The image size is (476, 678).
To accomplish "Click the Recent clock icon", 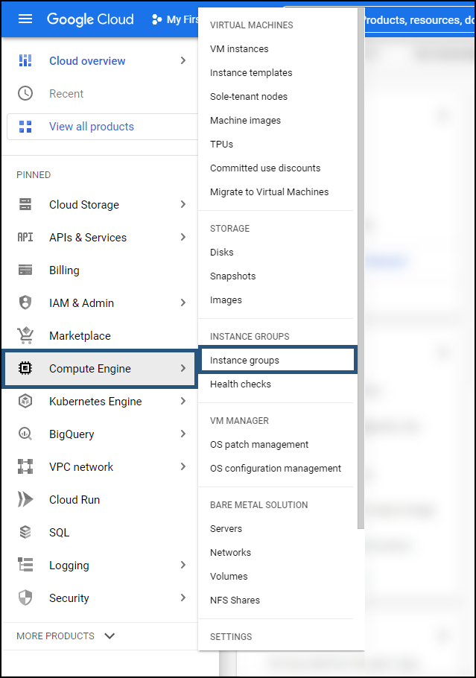I will click(25, 93).
